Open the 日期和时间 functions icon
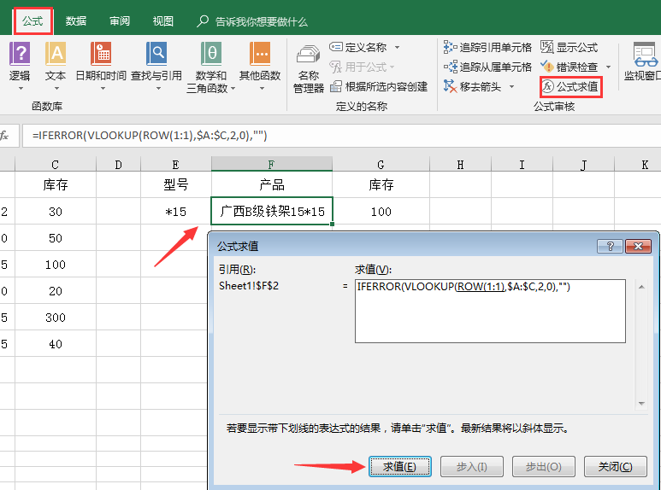The width and height of the screenshot is (661, 490). click(x=101, y=54)
